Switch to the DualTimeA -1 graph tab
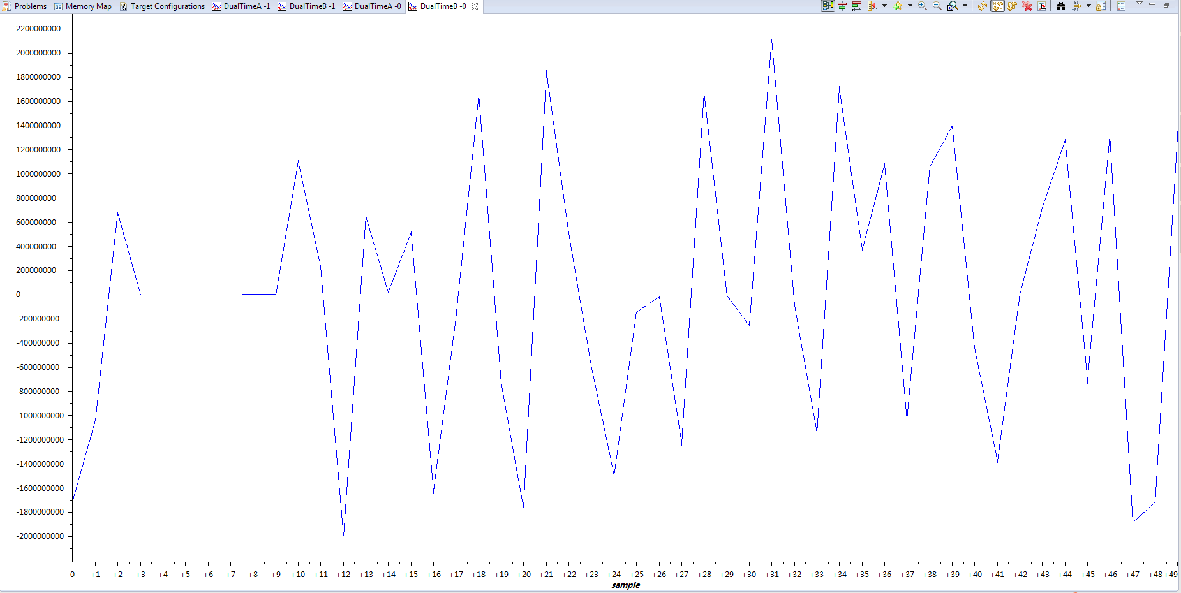Viewport: 1181px width, 593px height. coord(247,6)
